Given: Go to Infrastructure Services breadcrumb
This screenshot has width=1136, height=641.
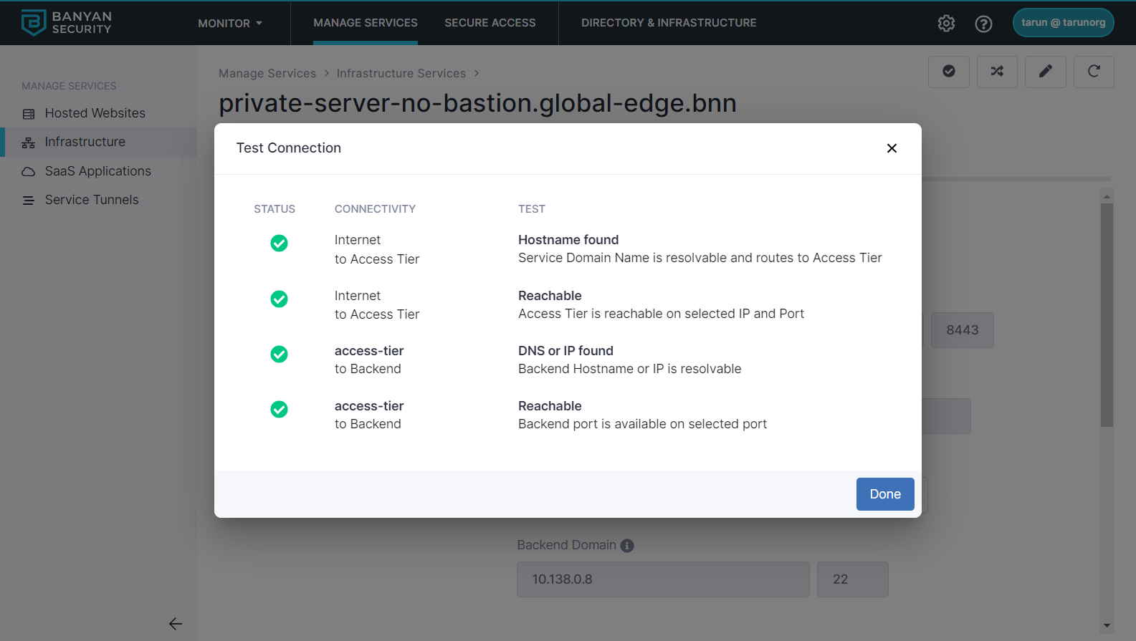Looking at the screenshot, I should [401, 74].
